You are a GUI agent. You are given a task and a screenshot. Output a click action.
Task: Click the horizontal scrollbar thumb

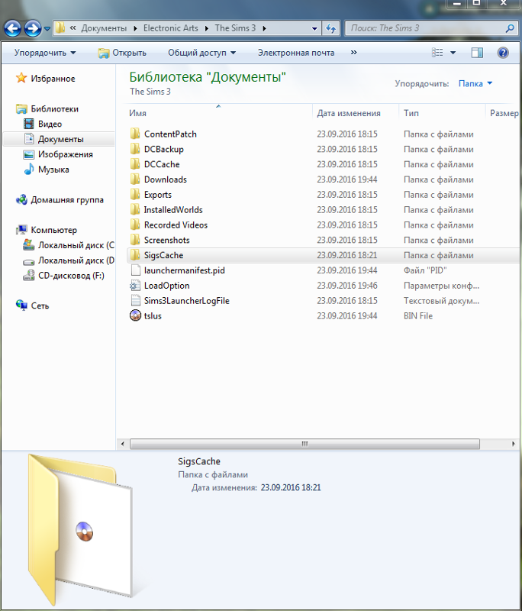tap(304, 444)
